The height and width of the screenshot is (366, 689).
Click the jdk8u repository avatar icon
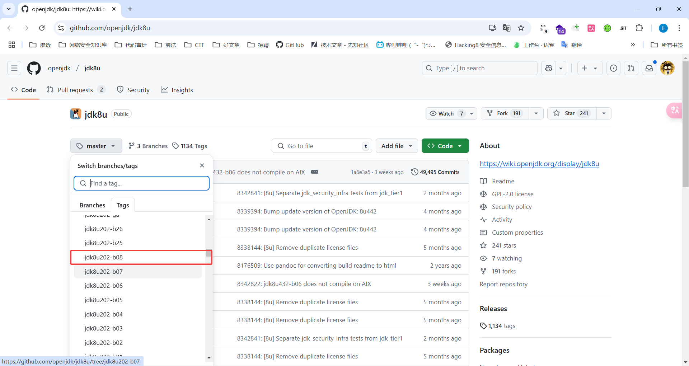click(76, 114)
